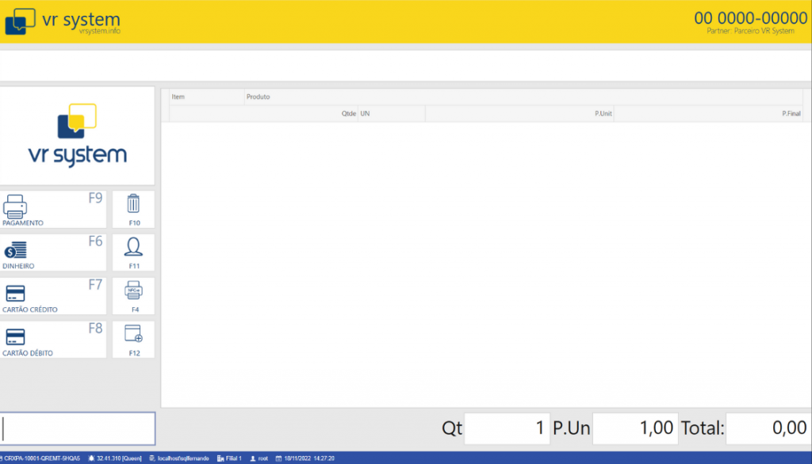Click the trash can F10 button

point(133,210)
